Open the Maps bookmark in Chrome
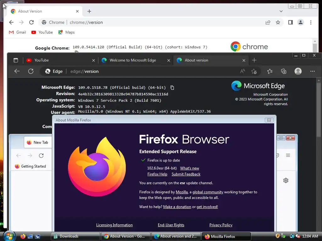Screen dimensions: 322x241 (x=66, y=32)
